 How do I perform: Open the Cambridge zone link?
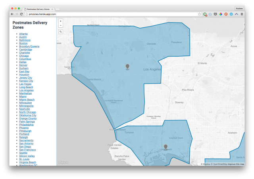tap(25, 50)
